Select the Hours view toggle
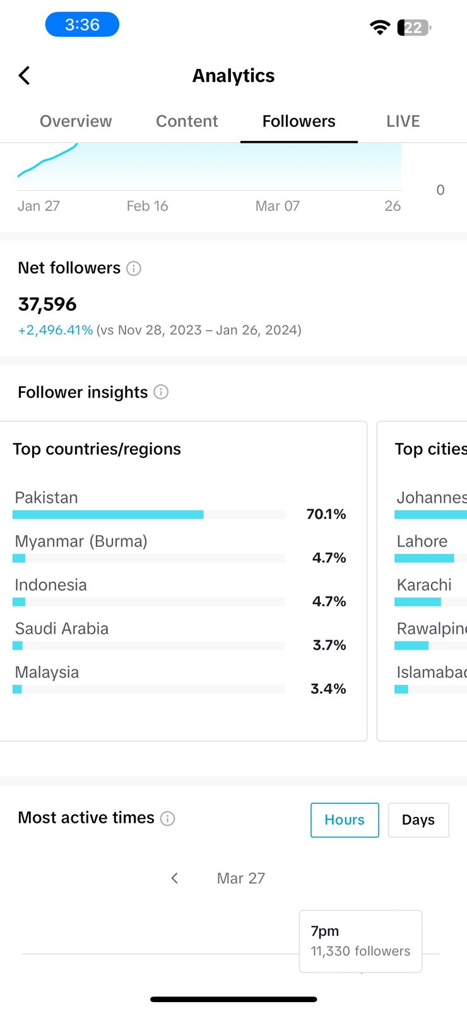Image resolution: width=467 pixels, height=1011 pixels. (345, 820)
